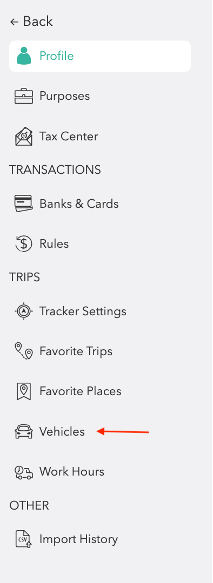Open the Tracker Settings entry
Image resolution: width=213 pixels, height=583 pixels.
click(83, 311)
